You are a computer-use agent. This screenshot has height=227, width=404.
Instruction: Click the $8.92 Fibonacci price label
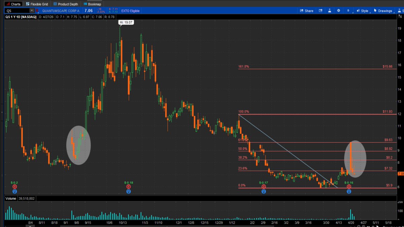[388, 148]
